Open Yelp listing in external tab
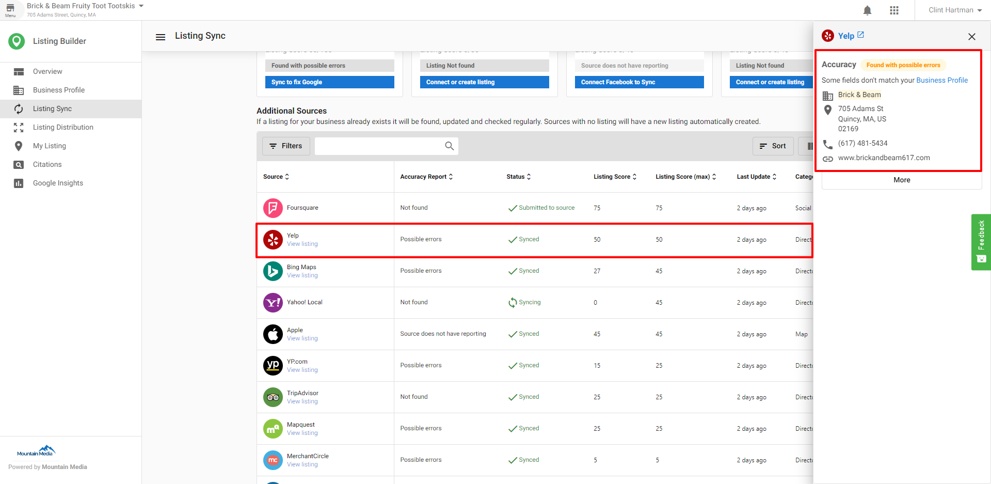This screenshot has width=991, height=484. click(860, 35)
